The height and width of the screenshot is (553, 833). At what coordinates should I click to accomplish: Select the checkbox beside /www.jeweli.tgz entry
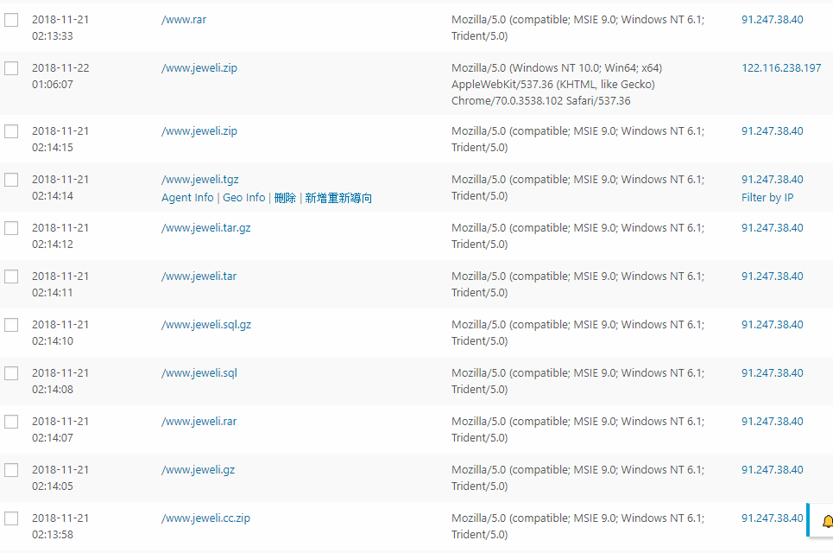coord(11,180)
